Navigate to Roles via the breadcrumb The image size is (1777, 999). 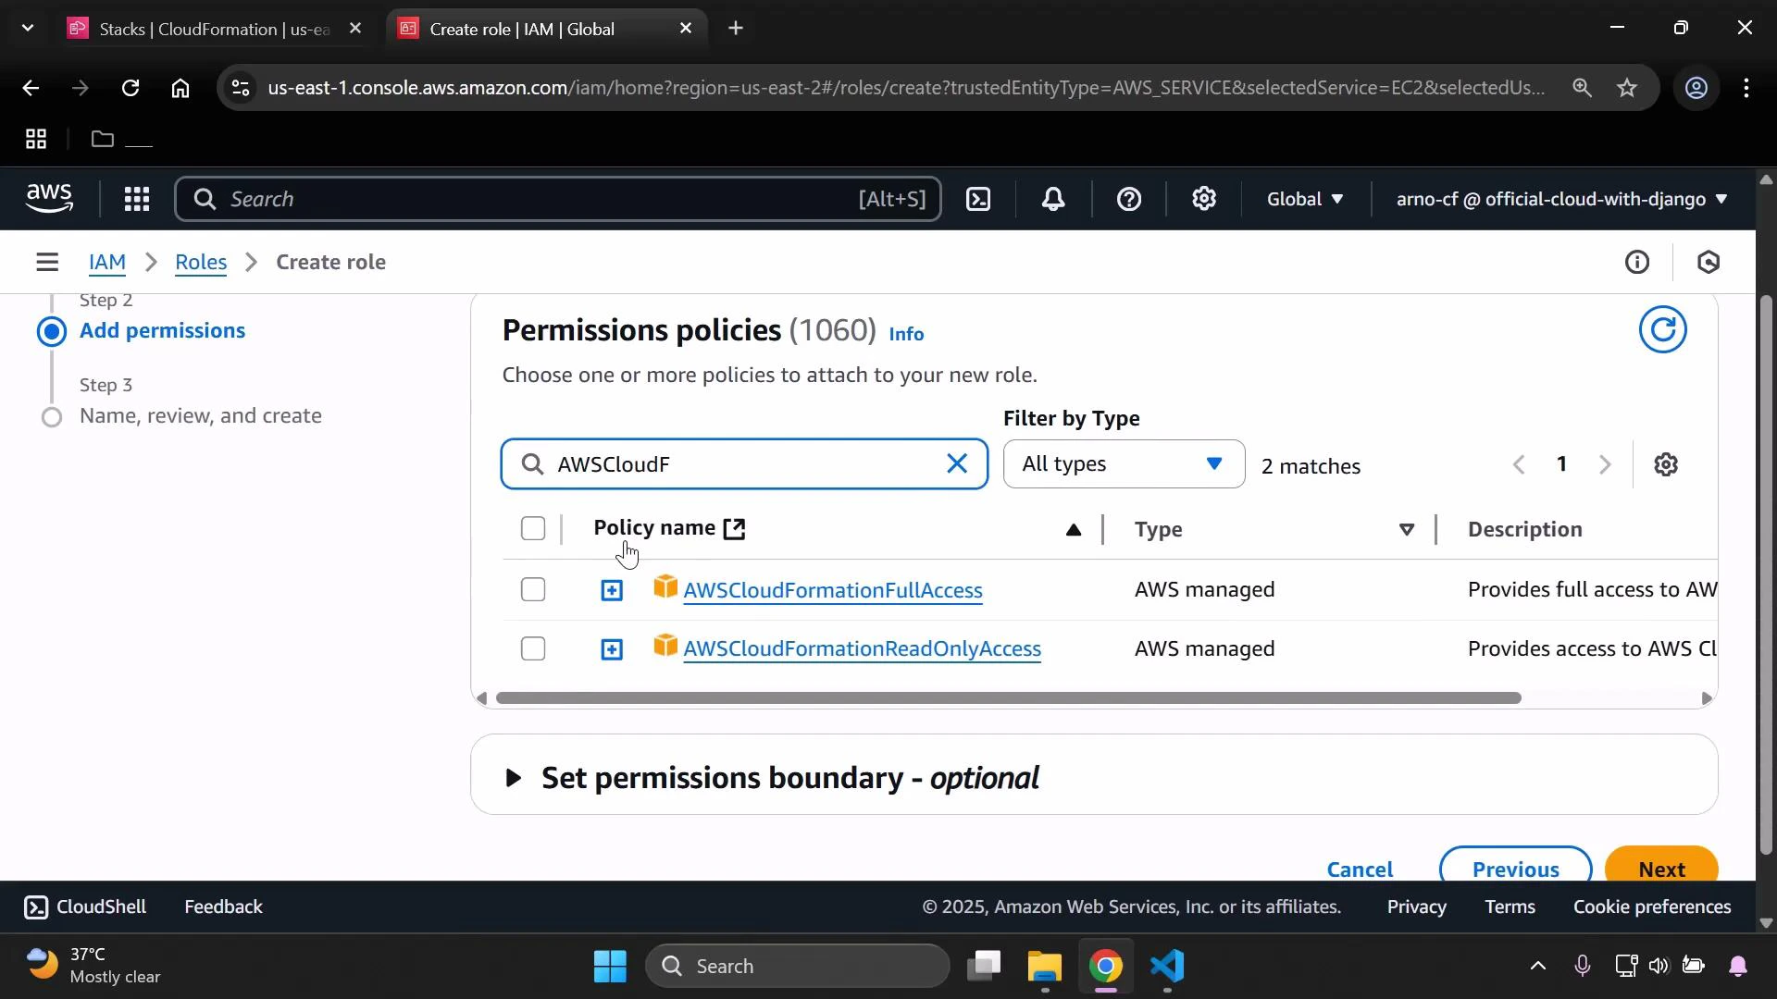[201, 262]
